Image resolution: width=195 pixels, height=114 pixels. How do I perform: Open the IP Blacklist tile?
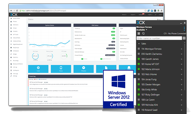pos(84,69)
